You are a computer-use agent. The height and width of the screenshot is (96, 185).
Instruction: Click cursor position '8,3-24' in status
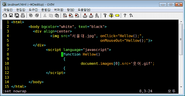click(x=146, y=91)
